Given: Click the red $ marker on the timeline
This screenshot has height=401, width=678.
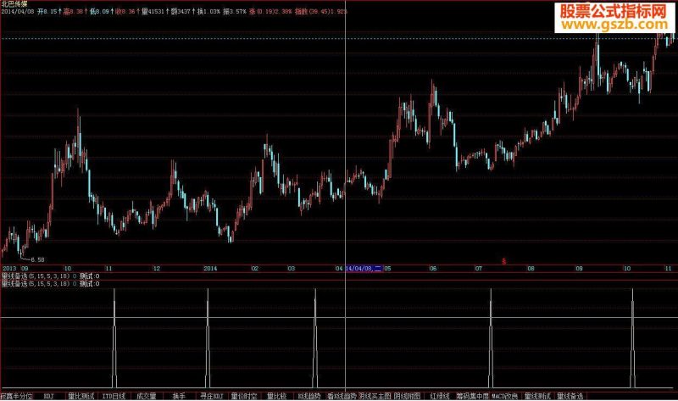Looking at the screenshot, I should pos(503,261).
